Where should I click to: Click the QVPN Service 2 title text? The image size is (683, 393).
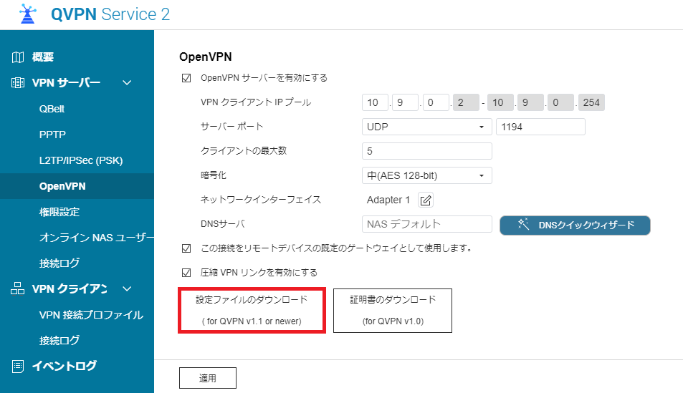click(x=110, y=14)
